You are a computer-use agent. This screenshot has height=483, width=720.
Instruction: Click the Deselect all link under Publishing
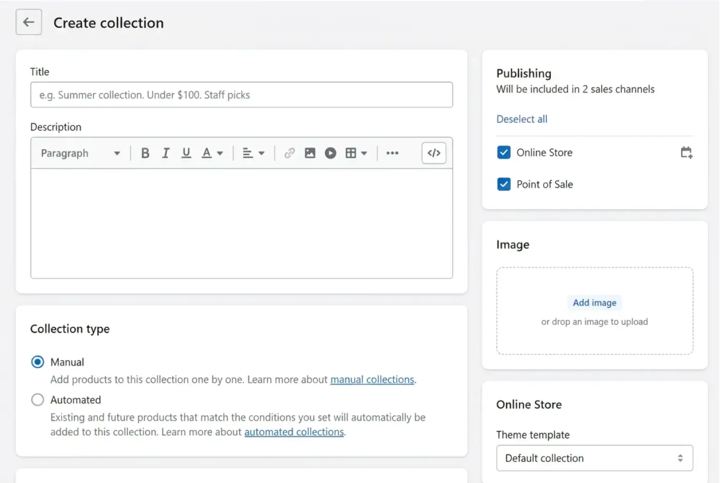click(x=521, y=119)
